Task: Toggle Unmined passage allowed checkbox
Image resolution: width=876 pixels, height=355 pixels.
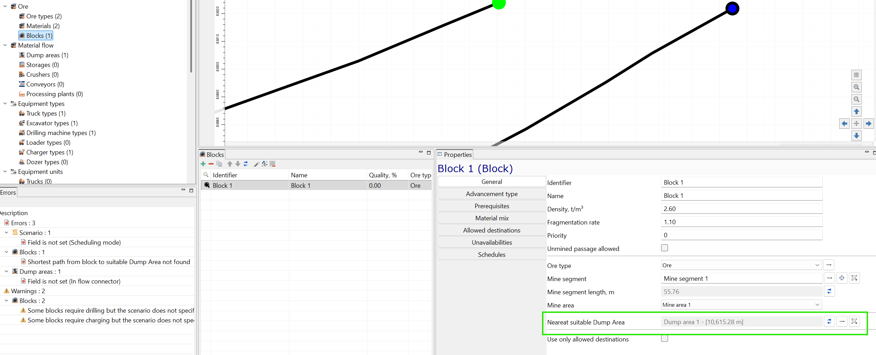Action: click(x=665, y=248)
